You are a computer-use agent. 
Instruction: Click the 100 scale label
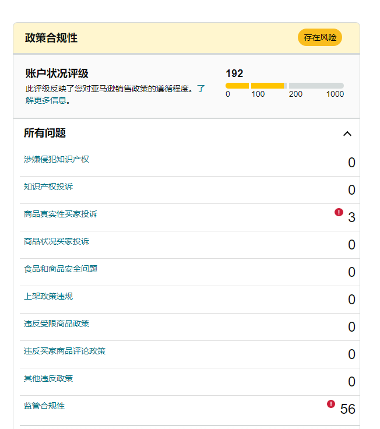tap(258, 94)
